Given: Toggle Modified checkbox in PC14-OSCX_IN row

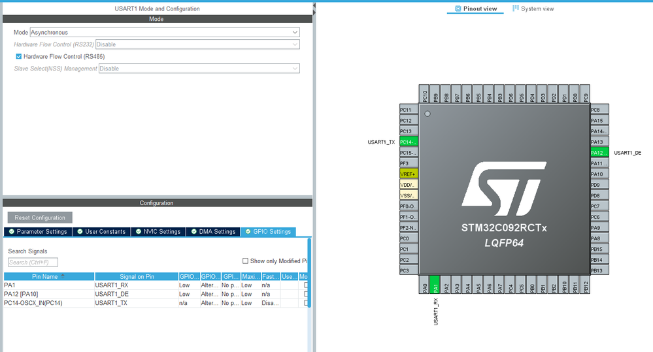Looking at the screenshot, I should tap(306, 303).
